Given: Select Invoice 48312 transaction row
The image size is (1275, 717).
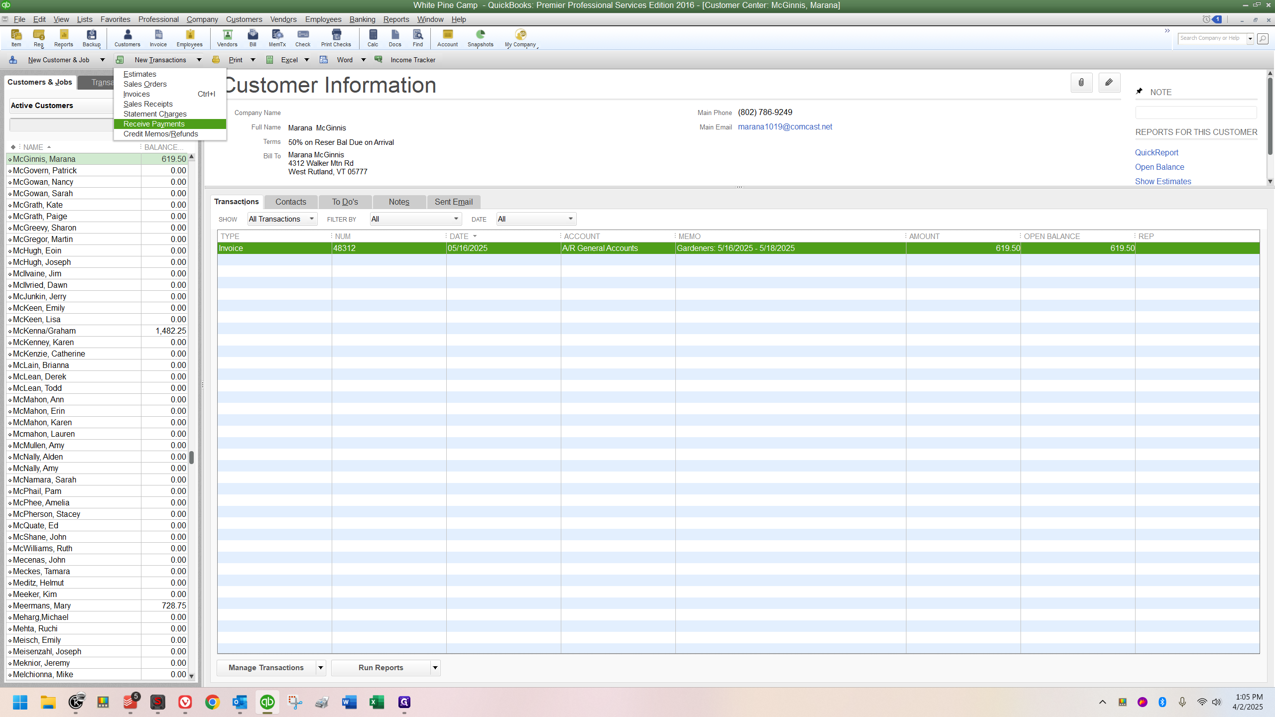Looking at the screenshot, I should 738,248.
